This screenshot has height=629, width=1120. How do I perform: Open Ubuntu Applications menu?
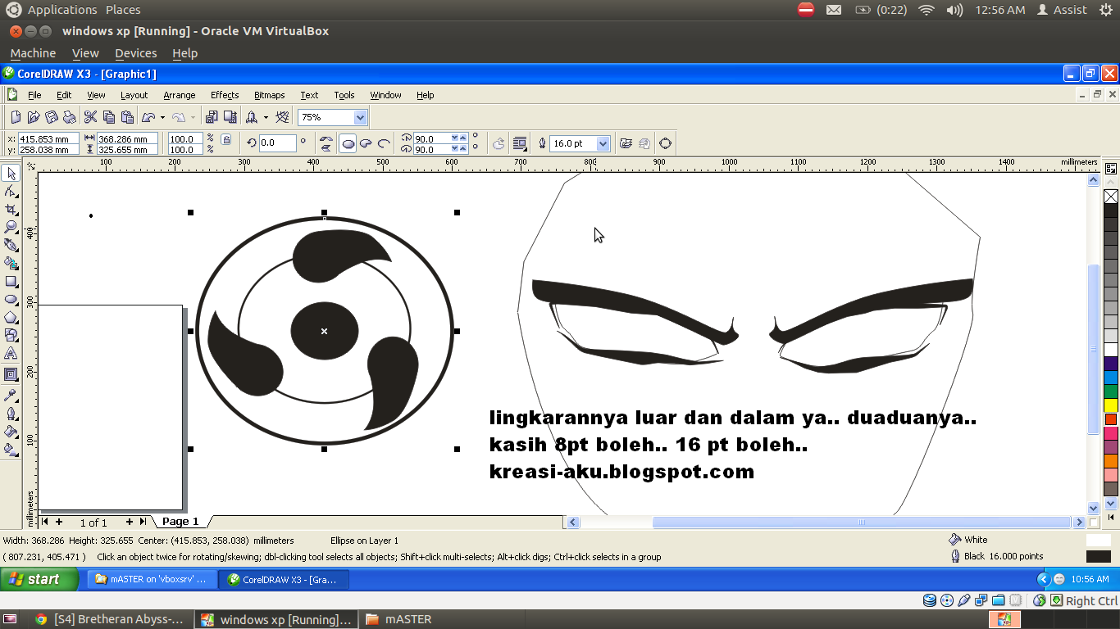62,10
